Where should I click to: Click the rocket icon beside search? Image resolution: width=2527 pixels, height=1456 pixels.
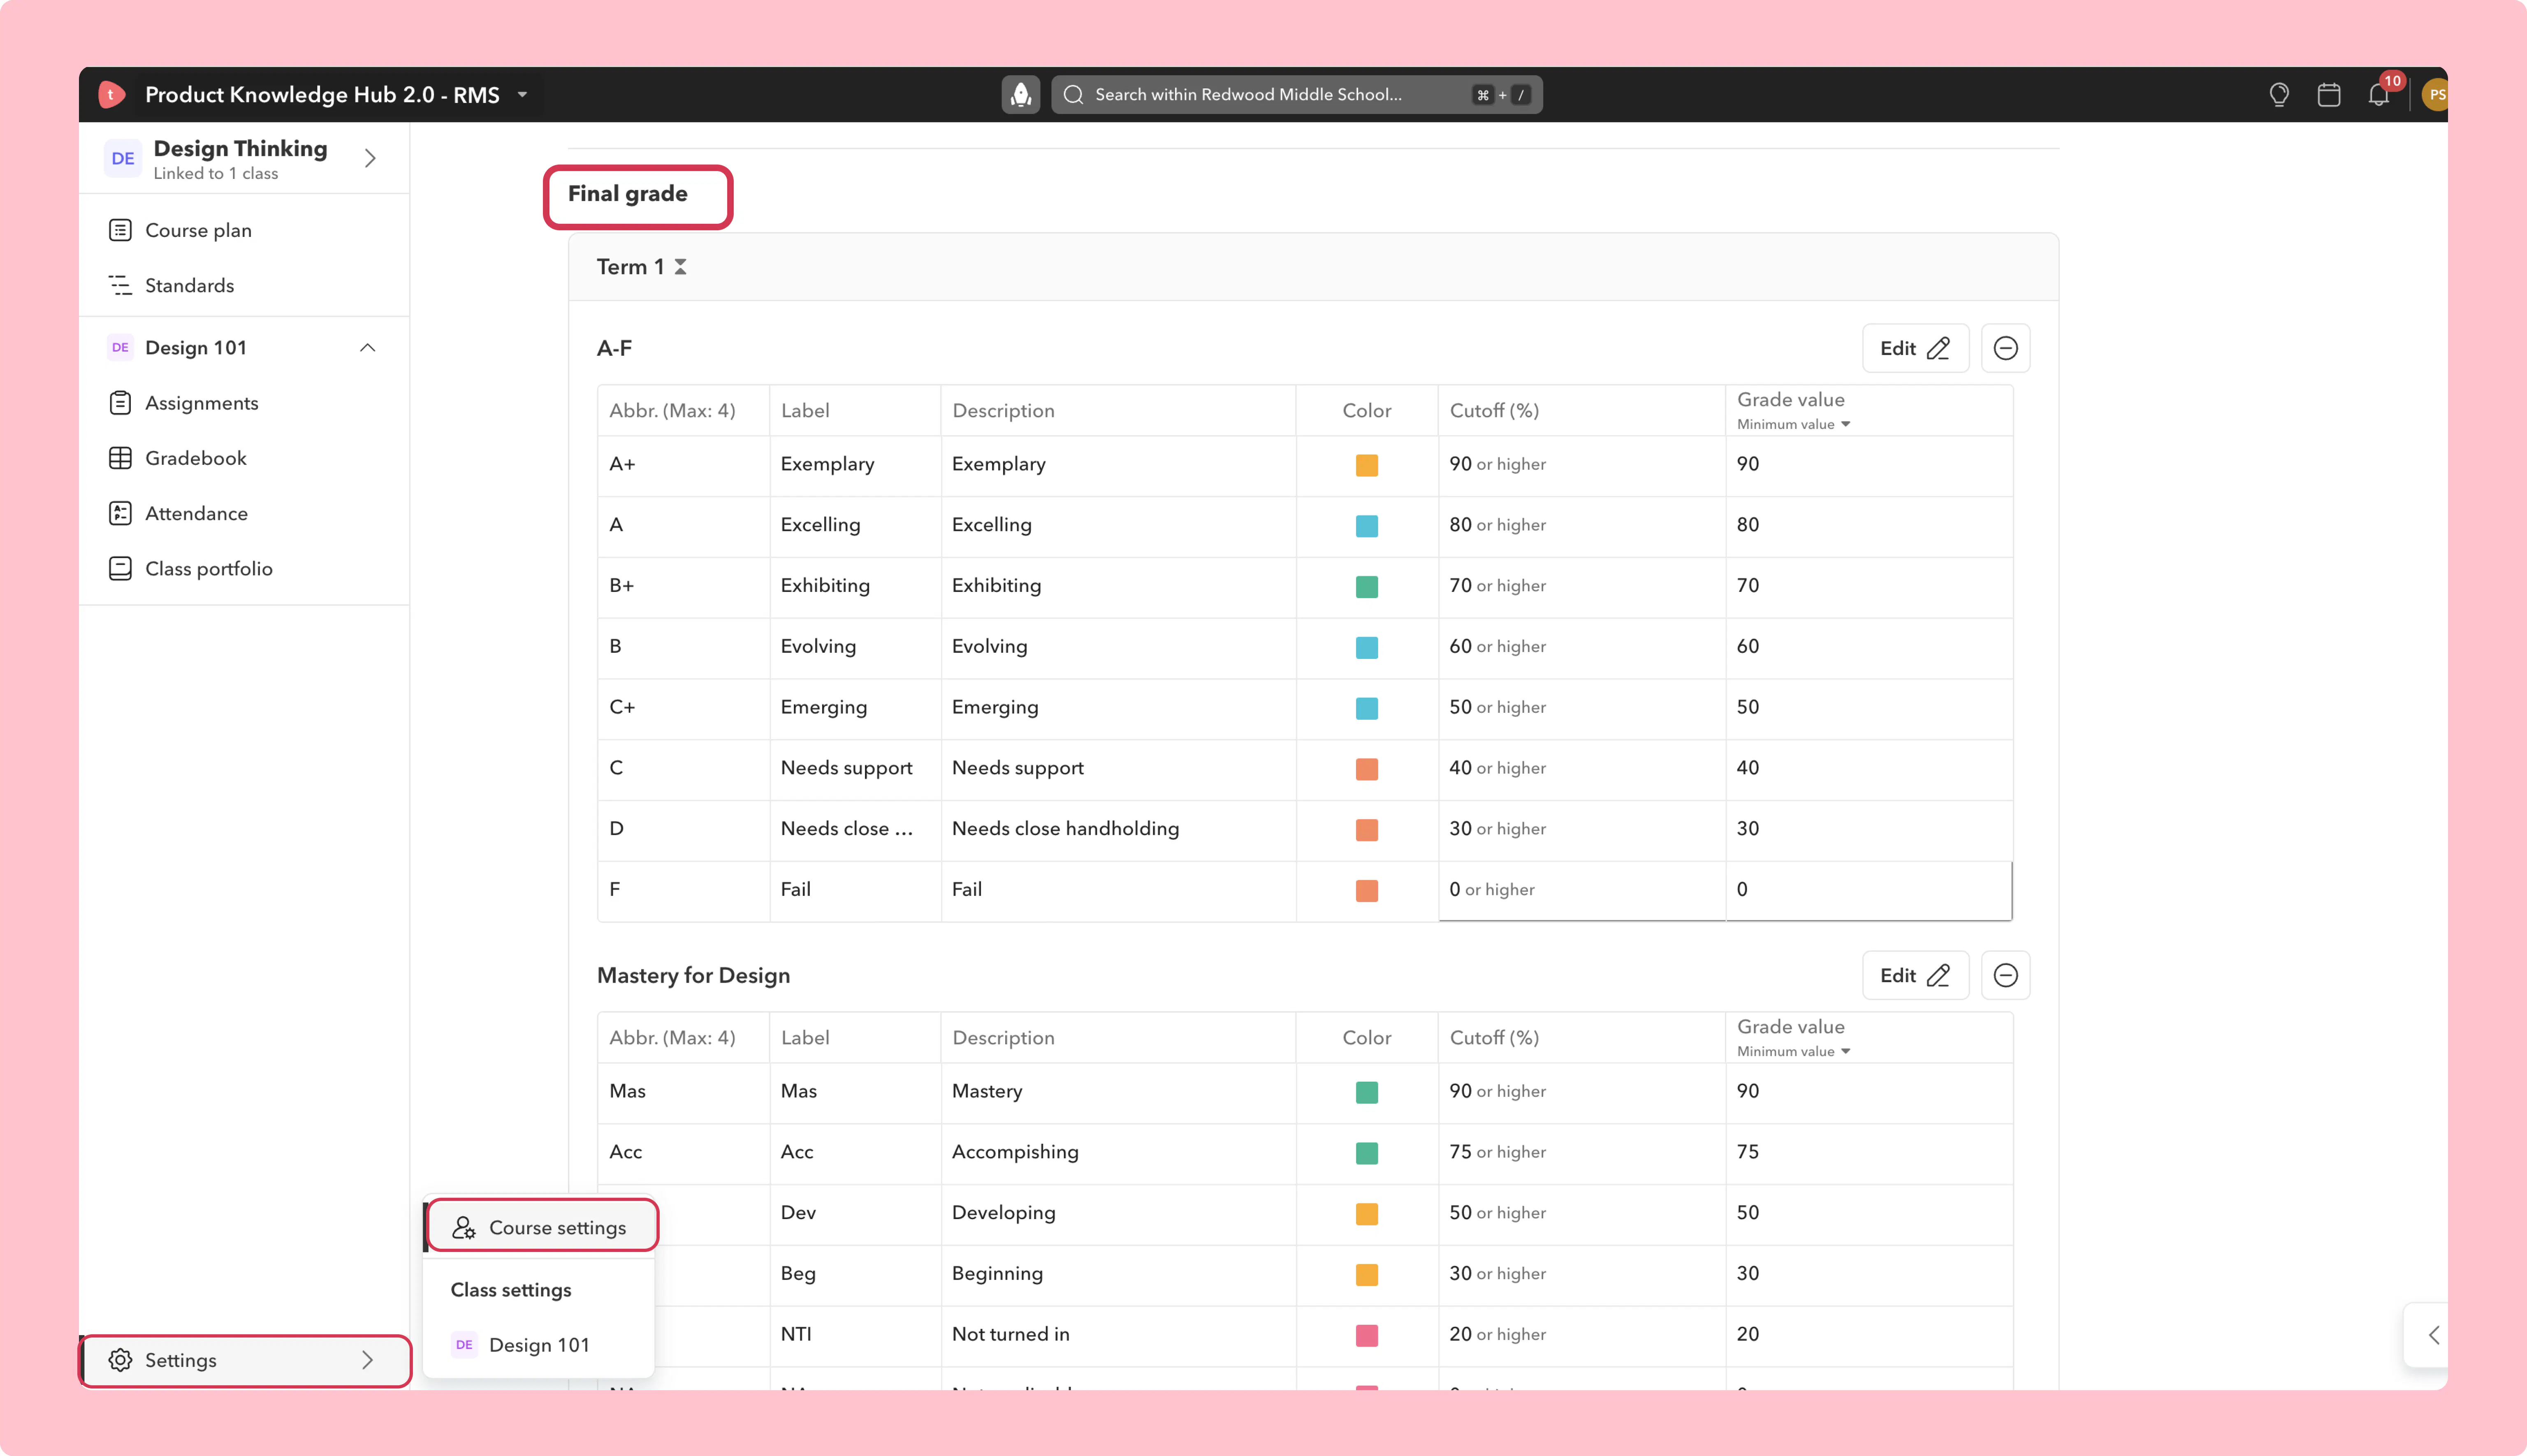coord(1020,95)
